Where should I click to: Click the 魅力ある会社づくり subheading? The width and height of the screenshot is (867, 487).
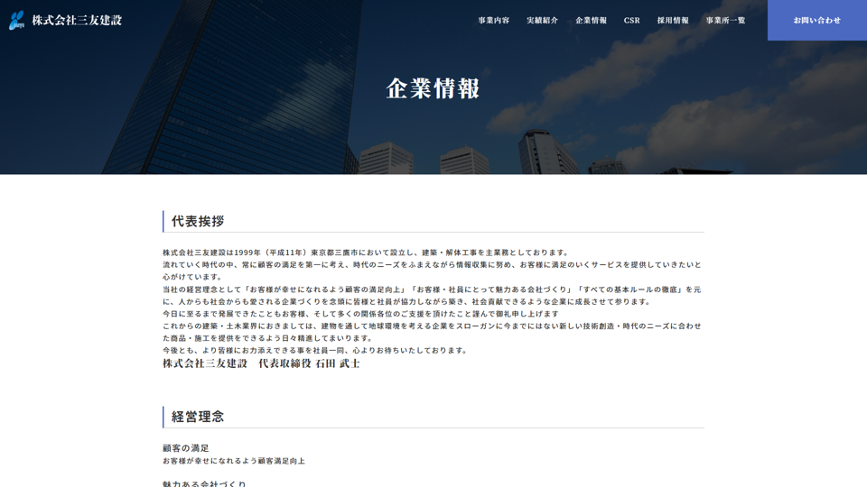click(x=204, y=483)
